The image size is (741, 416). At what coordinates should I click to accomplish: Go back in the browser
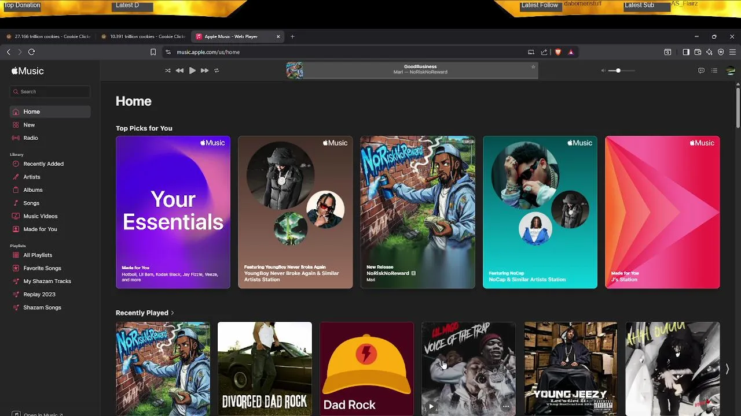9,52
